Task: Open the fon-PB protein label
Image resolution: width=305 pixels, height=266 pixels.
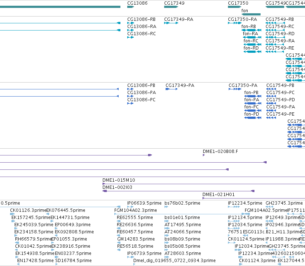Action: [251, 93]
